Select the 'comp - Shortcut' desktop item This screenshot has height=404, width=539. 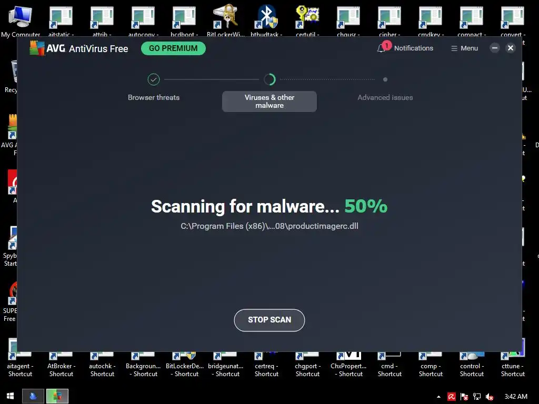[431, 364]
